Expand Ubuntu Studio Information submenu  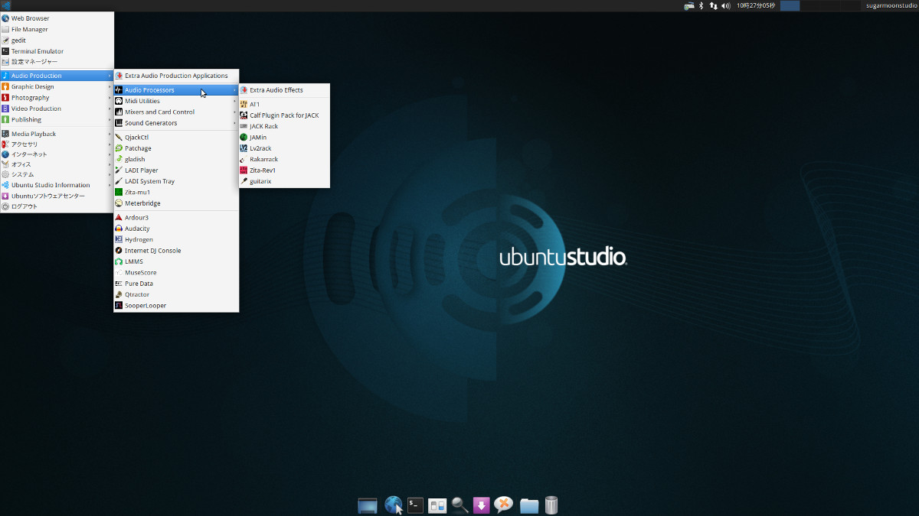(57, 185)
